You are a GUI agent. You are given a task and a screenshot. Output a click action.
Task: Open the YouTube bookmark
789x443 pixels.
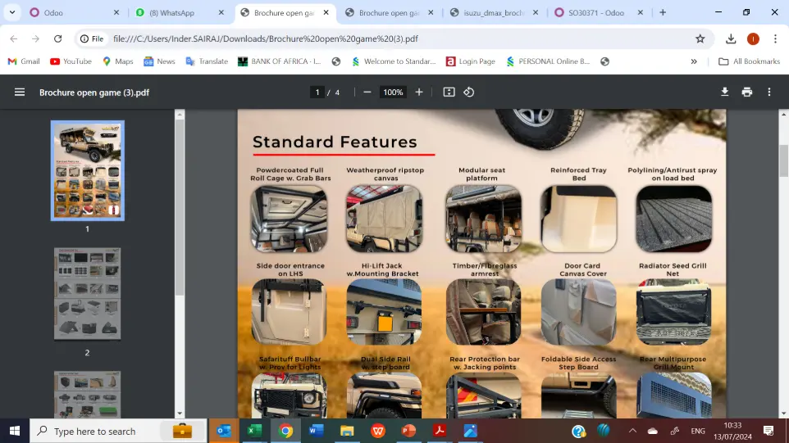[x=71, y=61]
